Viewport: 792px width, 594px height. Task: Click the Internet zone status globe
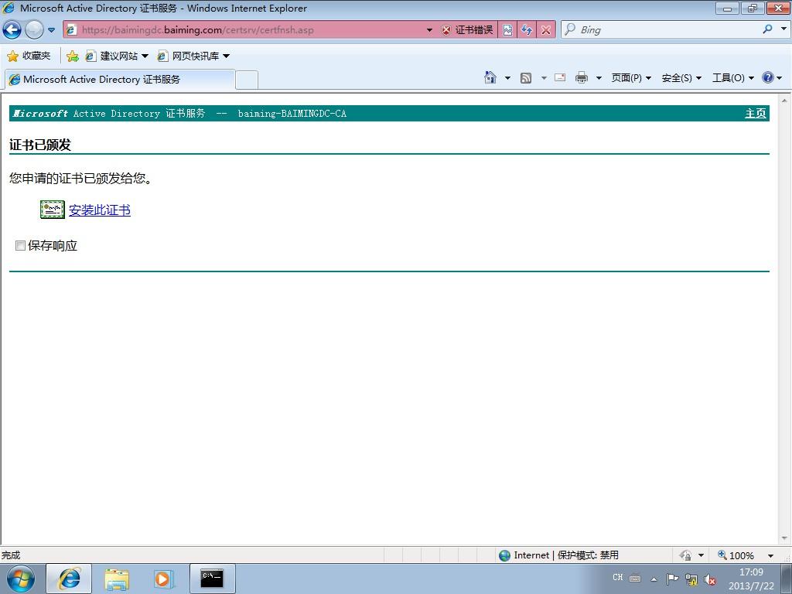coord(504,555)
